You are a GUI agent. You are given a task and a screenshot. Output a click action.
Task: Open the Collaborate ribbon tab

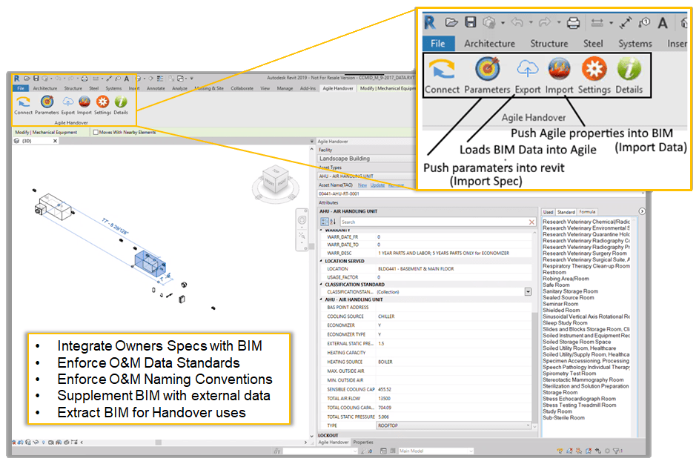coord(242,88)
